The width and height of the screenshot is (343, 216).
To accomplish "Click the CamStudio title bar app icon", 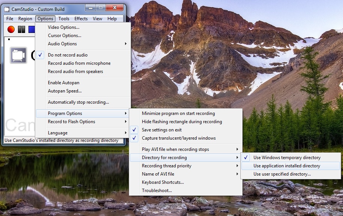I will (x=7, y=9).
